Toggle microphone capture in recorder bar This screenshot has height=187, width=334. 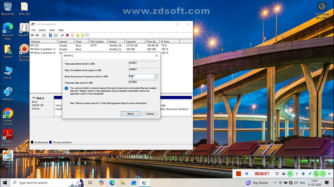[x=297, y=174]
